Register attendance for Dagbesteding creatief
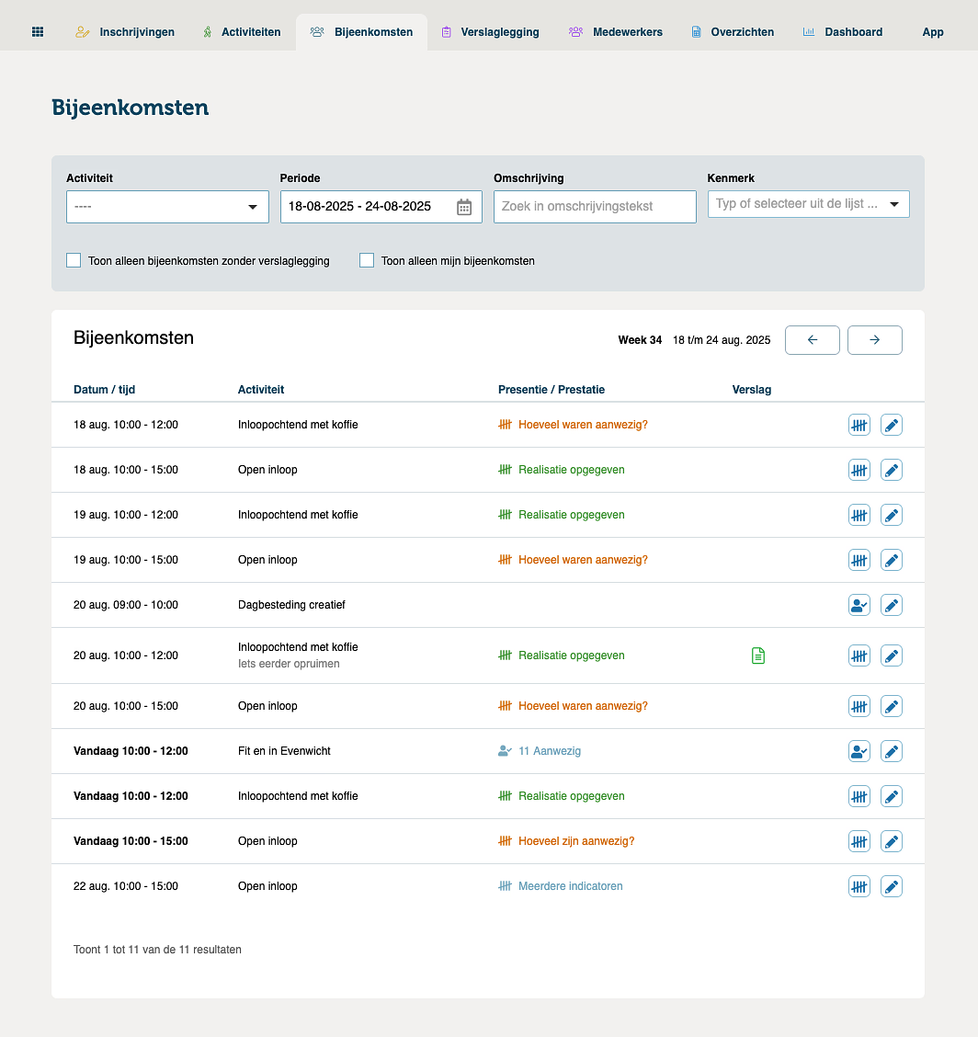978x1037 pixels. [859, 605]
